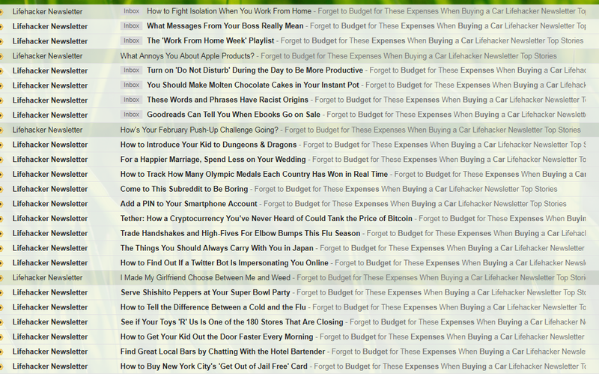
Task: Open 'Serve Shishito Peppers at Your Super Bowl Party'
Action: tap(205, 292)
